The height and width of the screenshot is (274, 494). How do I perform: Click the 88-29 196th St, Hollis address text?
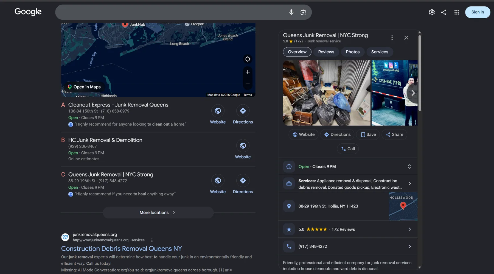point(328,206)
